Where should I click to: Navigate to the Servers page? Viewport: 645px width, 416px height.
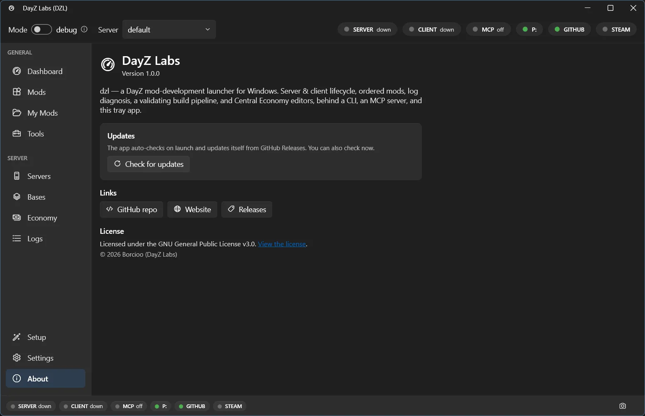point(46,176)
